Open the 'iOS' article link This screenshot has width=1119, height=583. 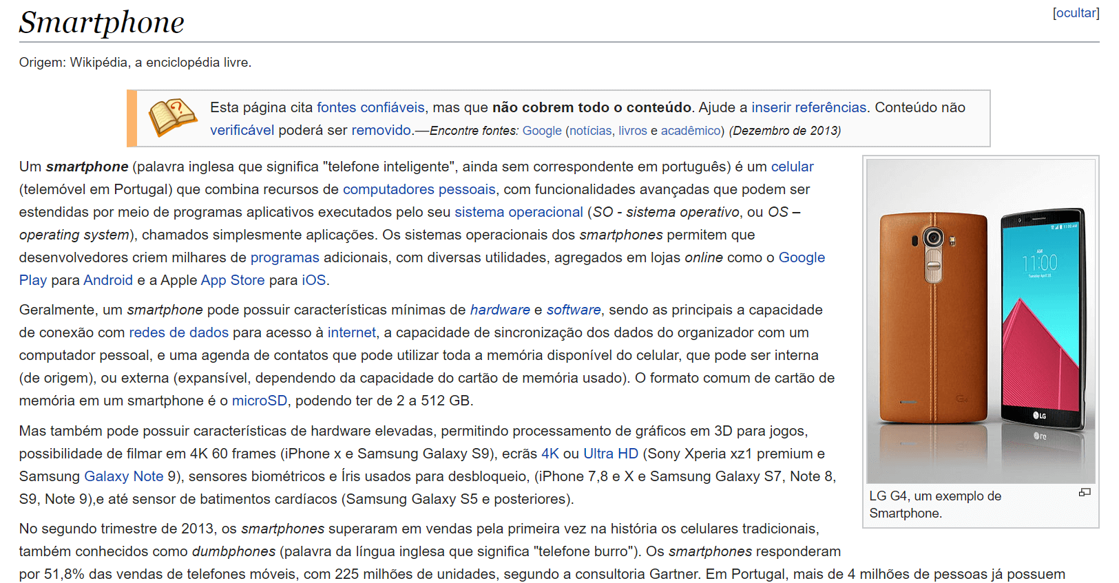pyautogui.click(x=314, y=280)
